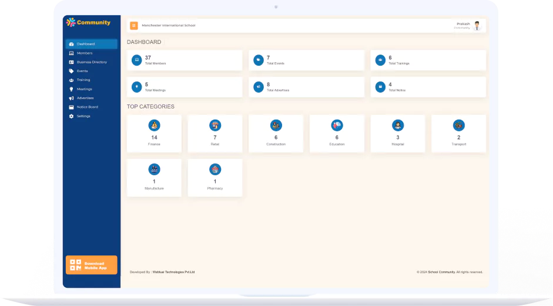Click the 'Total Trainings' label
Screen dimensions: 553x306
(399, 64)
